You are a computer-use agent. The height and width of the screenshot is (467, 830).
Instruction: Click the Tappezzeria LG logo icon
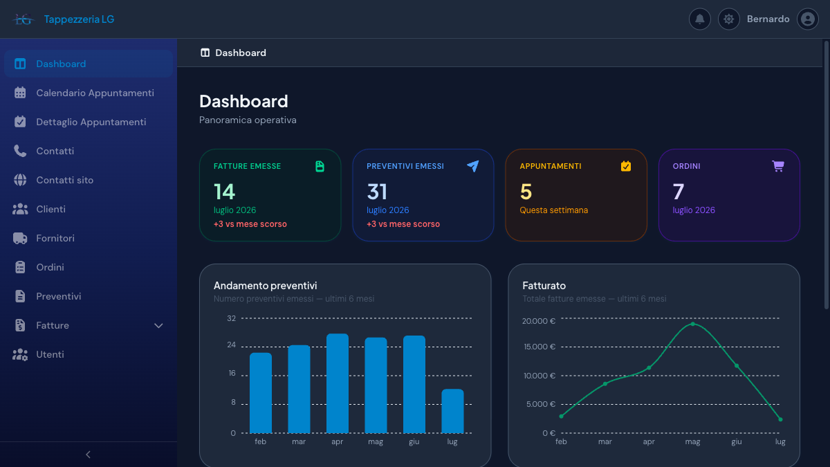(24, 19)
